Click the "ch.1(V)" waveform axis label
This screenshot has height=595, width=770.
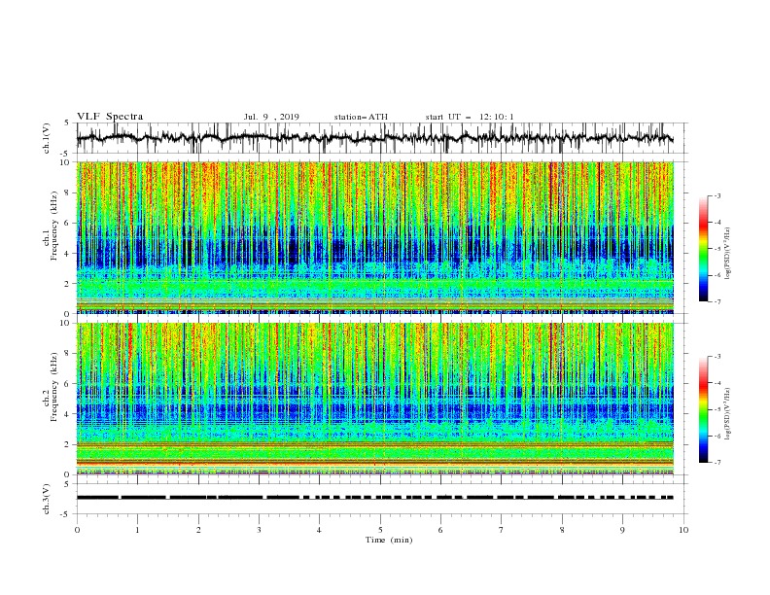click(47, 138)
